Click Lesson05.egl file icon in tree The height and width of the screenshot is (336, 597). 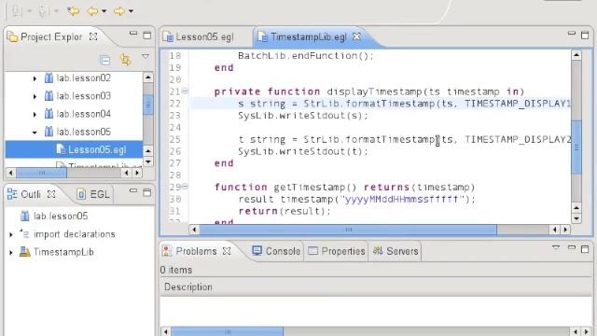coord(61,149)
